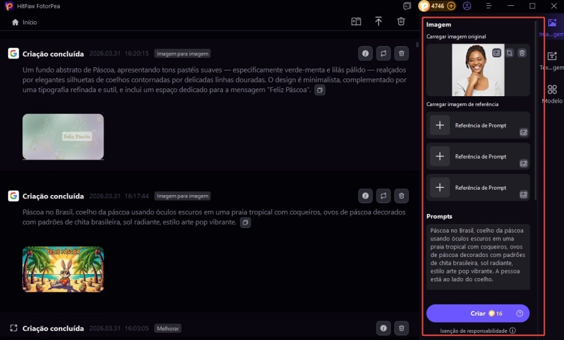Click the upload arrow icon in toolbar
Image resolution: width=564 pixels, height=340 pixels.
(379, 22)
